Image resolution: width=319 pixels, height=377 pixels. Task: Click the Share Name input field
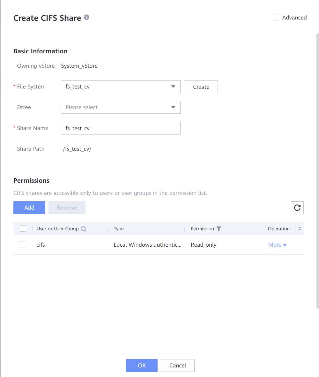coord(121,128)
